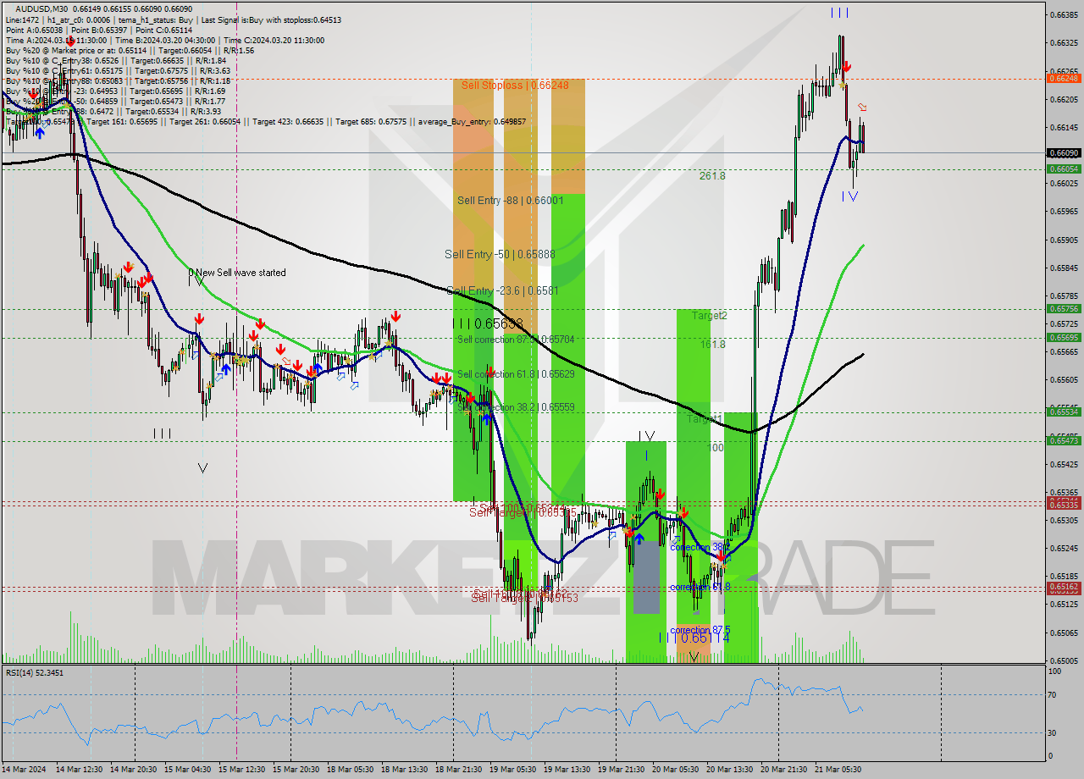Click the green 0.65695 price tag
The image size is (1084, 779).
pos(1063,338)
